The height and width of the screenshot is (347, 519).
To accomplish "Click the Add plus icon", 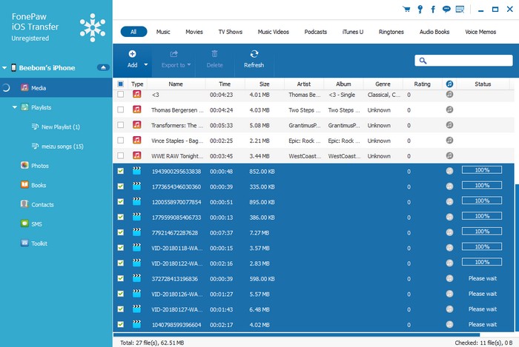I will (132, 54).
